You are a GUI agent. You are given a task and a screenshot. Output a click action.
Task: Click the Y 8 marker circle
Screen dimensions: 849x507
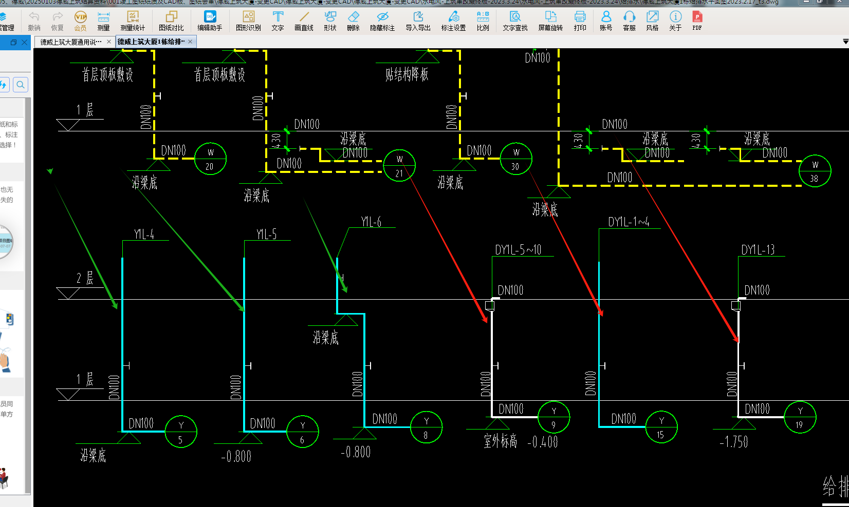427,427
